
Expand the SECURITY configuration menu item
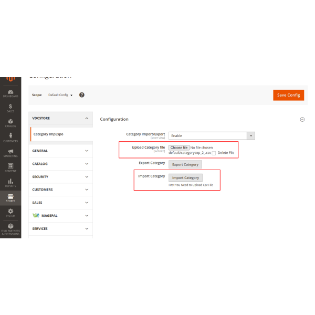click(x=61, y=177)
